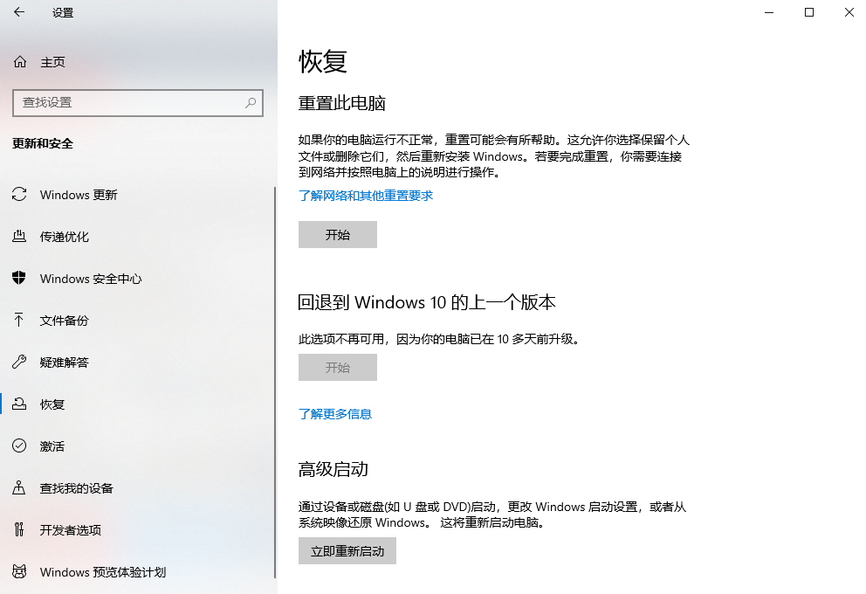Open the 了解更多信息 link
The width and height of the screenshot is (866, 594).
pyautogui.click(x=335, y=413)
